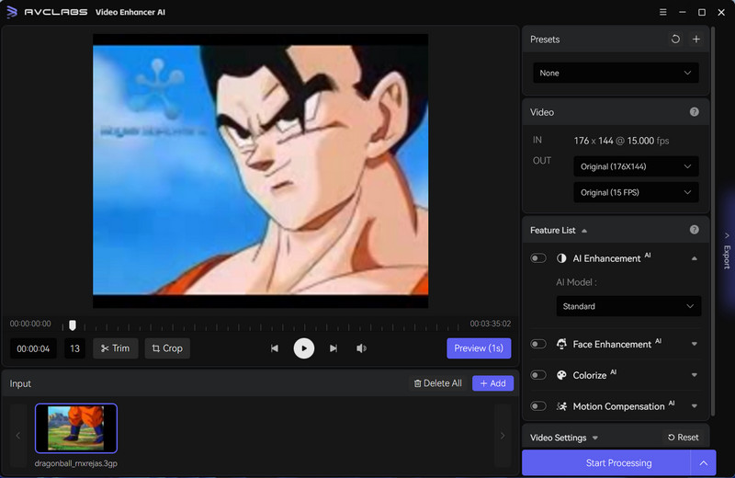Click the Colorize palette icon
Image resolution: width=735 pixels, height=478 pixels.
click(561, 375)
